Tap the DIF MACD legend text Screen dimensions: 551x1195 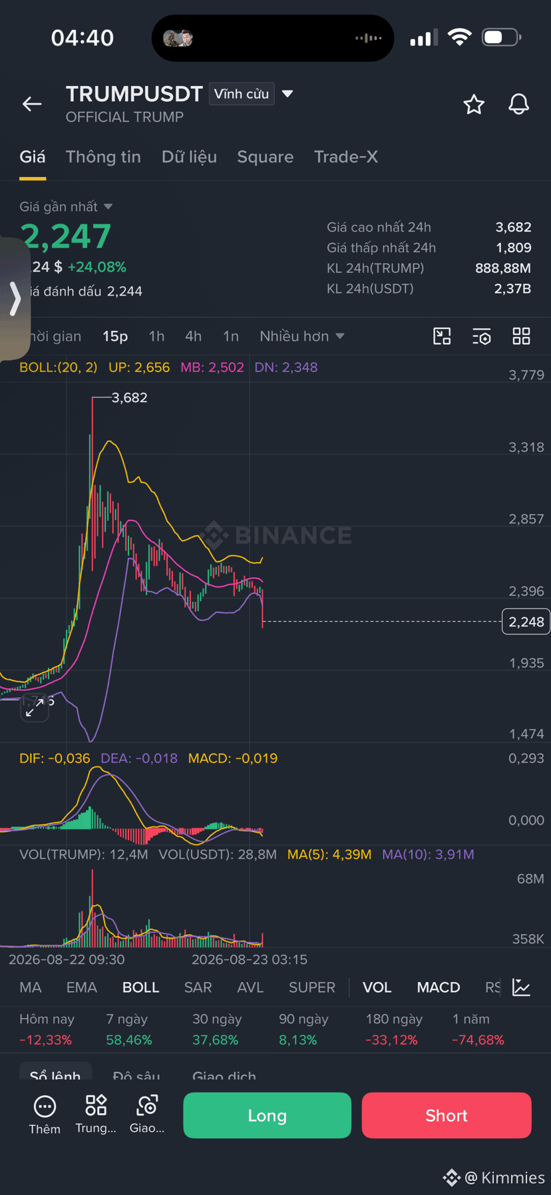coord(55,758)
